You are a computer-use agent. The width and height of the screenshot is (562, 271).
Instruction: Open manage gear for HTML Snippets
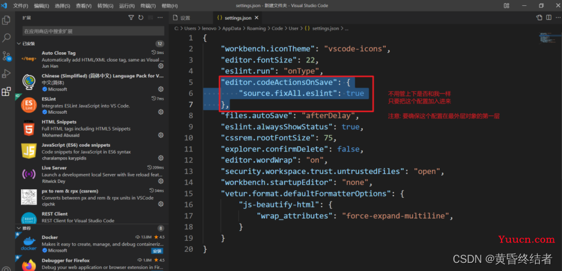click(161, 135)
